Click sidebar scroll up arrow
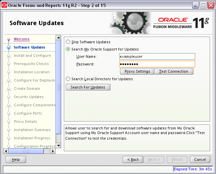The image size is (216, 174). pyautogui.click(x=59, y=38)
